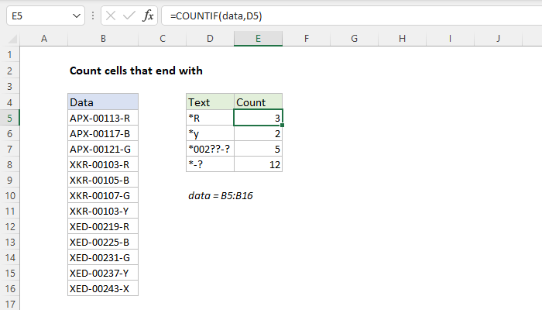This screenshot has width=542, height=310.
Task: Select column A header
Action: tap(44, 39)
